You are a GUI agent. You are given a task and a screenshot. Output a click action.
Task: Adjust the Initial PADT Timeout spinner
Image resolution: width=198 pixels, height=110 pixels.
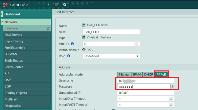click(171, 105)
